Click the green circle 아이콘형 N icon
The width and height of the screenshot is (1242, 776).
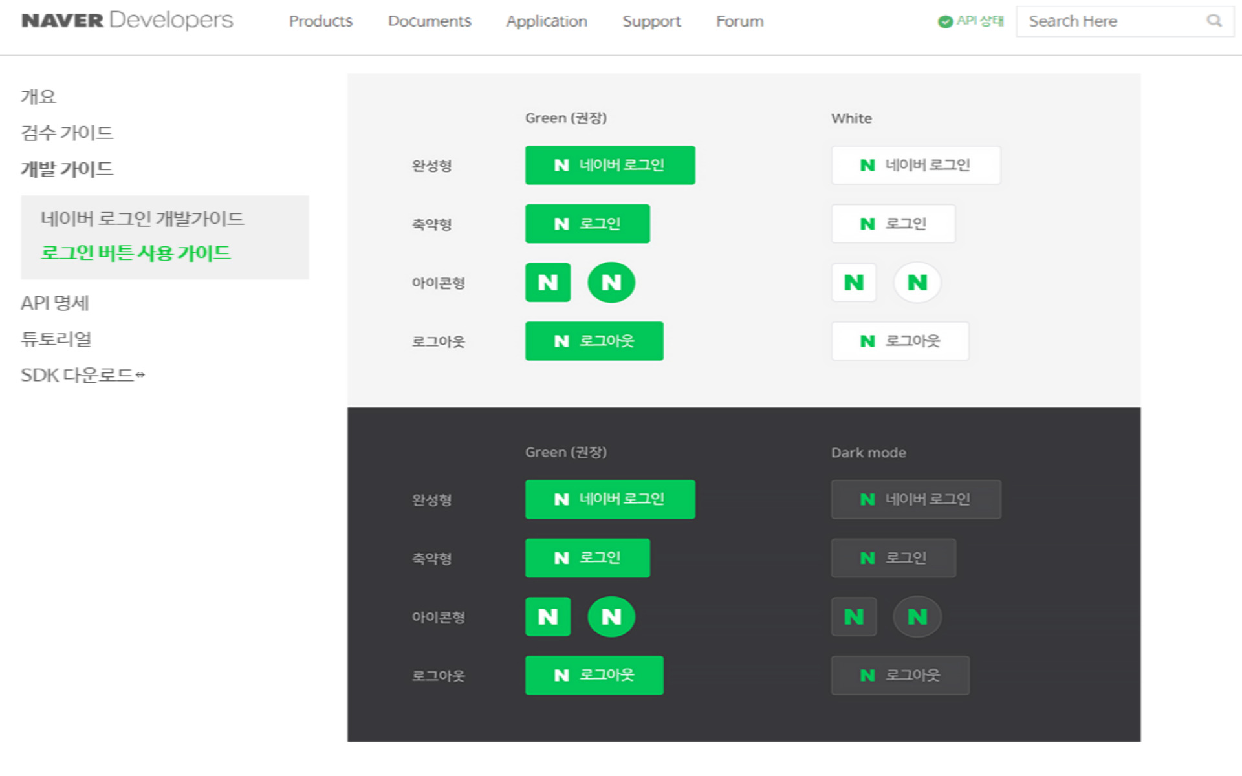(611, 283)
